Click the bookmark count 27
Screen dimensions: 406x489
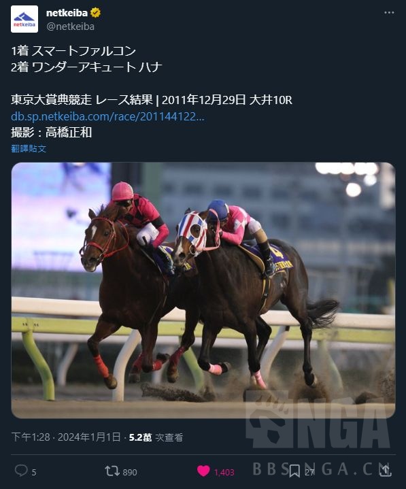tap(309, 473)
